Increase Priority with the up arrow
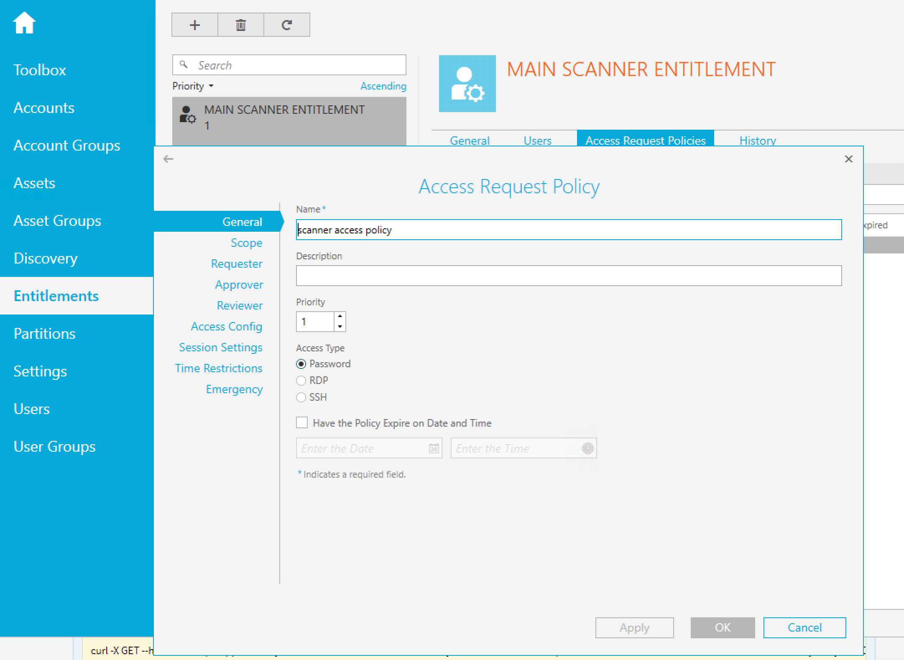The height and width of the screenshot is (660, 904). click(340, 317)
